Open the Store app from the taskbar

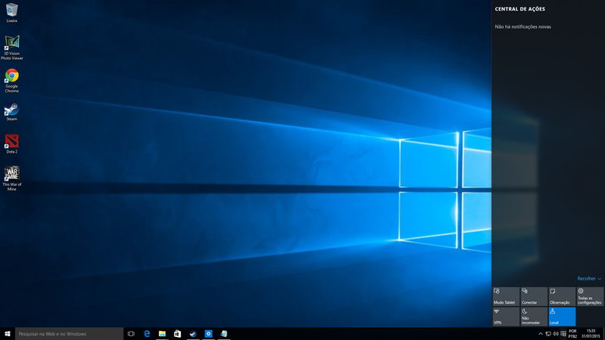point(178,334)
